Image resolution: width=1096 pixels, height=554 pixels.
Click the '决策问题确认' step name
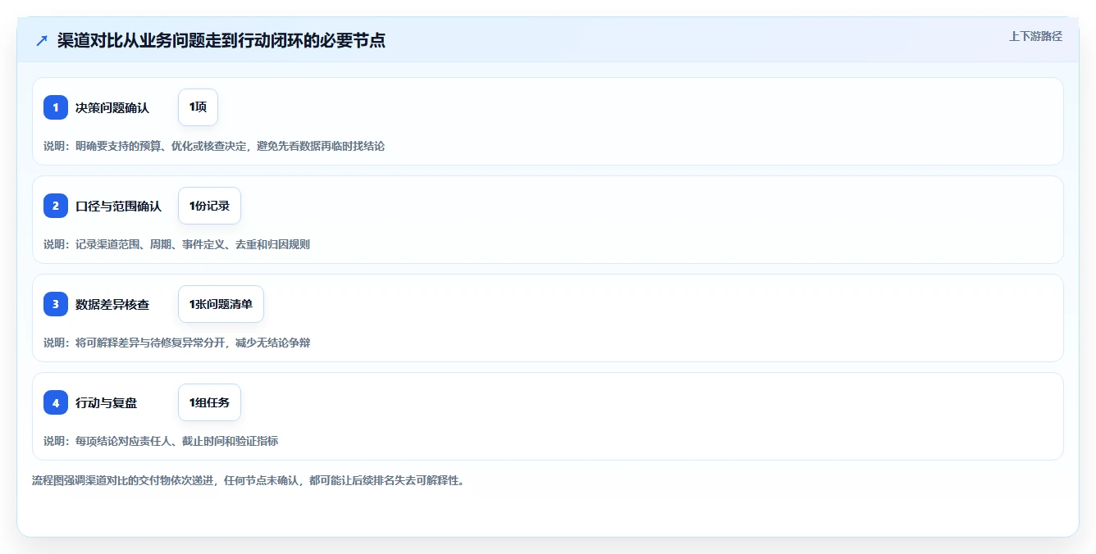coord(112,107)
